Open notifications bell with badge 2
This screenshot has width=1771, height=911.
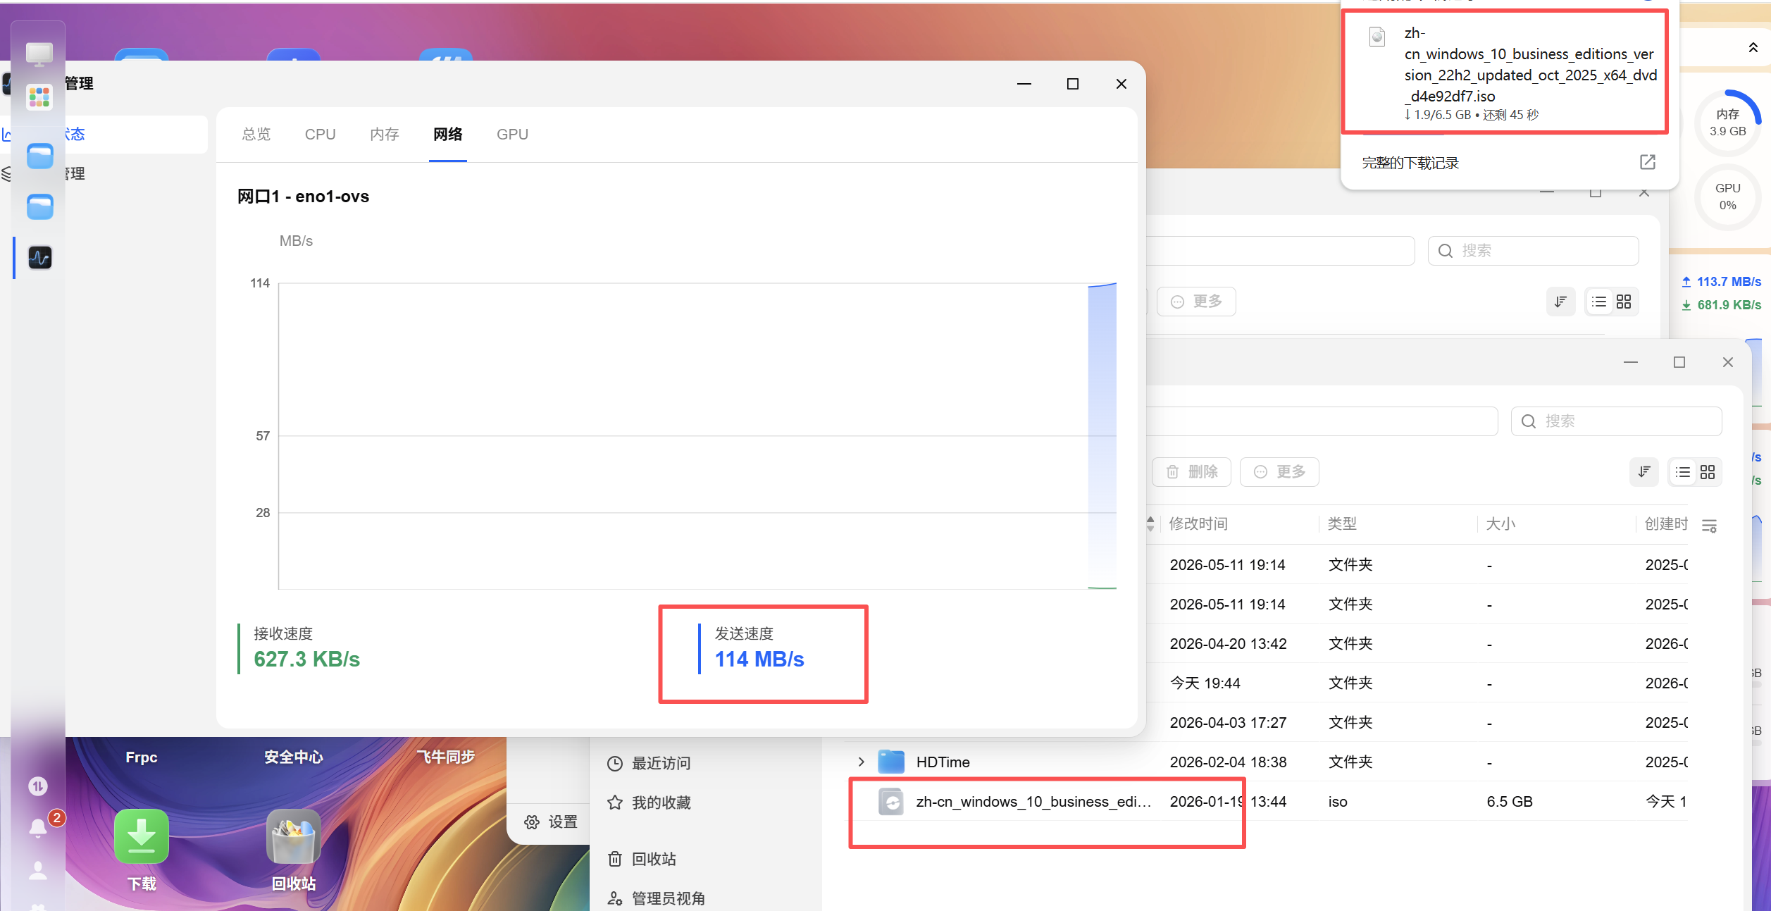pyautogui.click(x=39, y=828)
